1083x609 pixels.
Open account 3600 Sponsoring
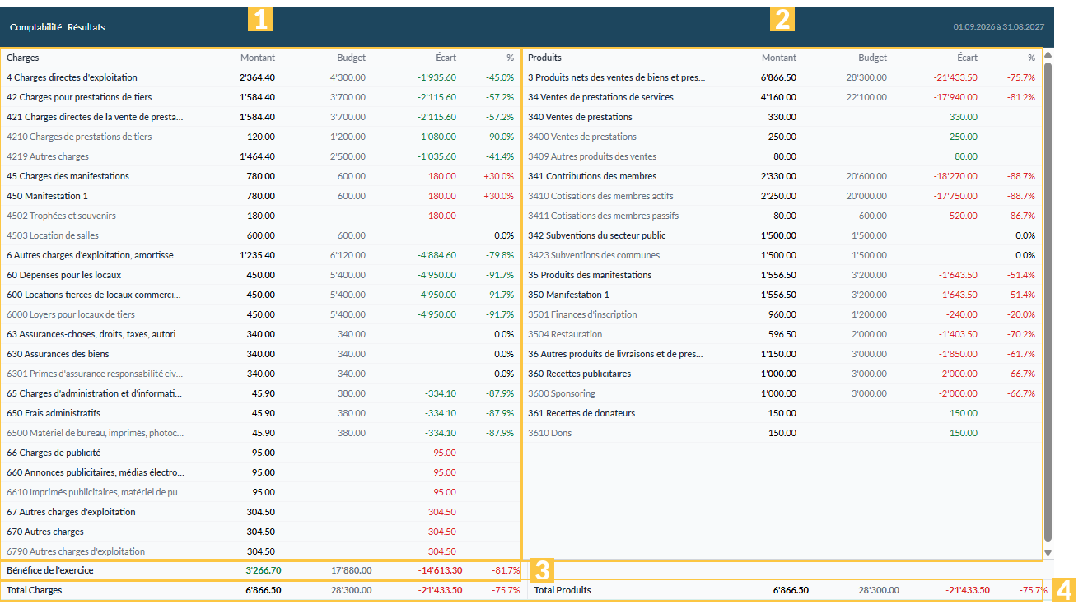click(782, 393)
